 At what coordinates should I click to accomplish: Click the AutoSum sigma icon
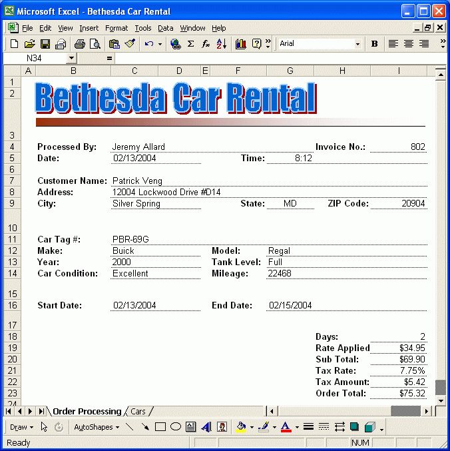tap(190, 44)
